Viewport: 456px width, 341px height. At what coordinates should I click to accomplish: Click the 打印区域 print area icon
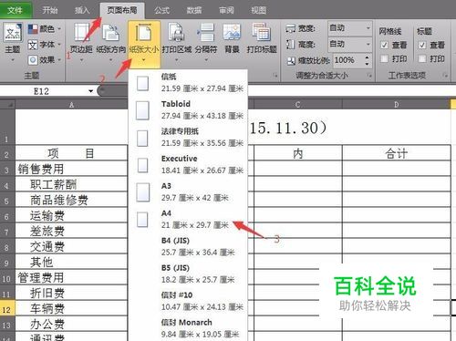click(x=177, y=32)
